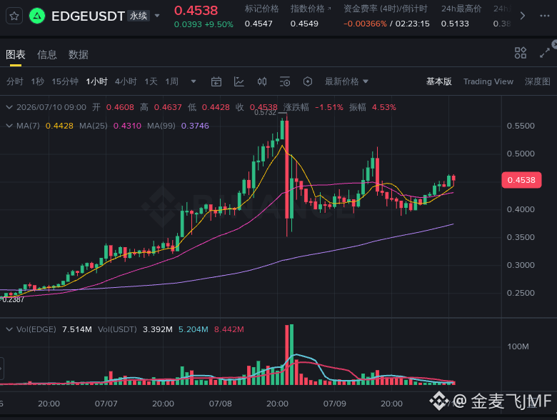557x420 pixels.
Task: Open the calendar date jump icon
Action: click(216, 81)
